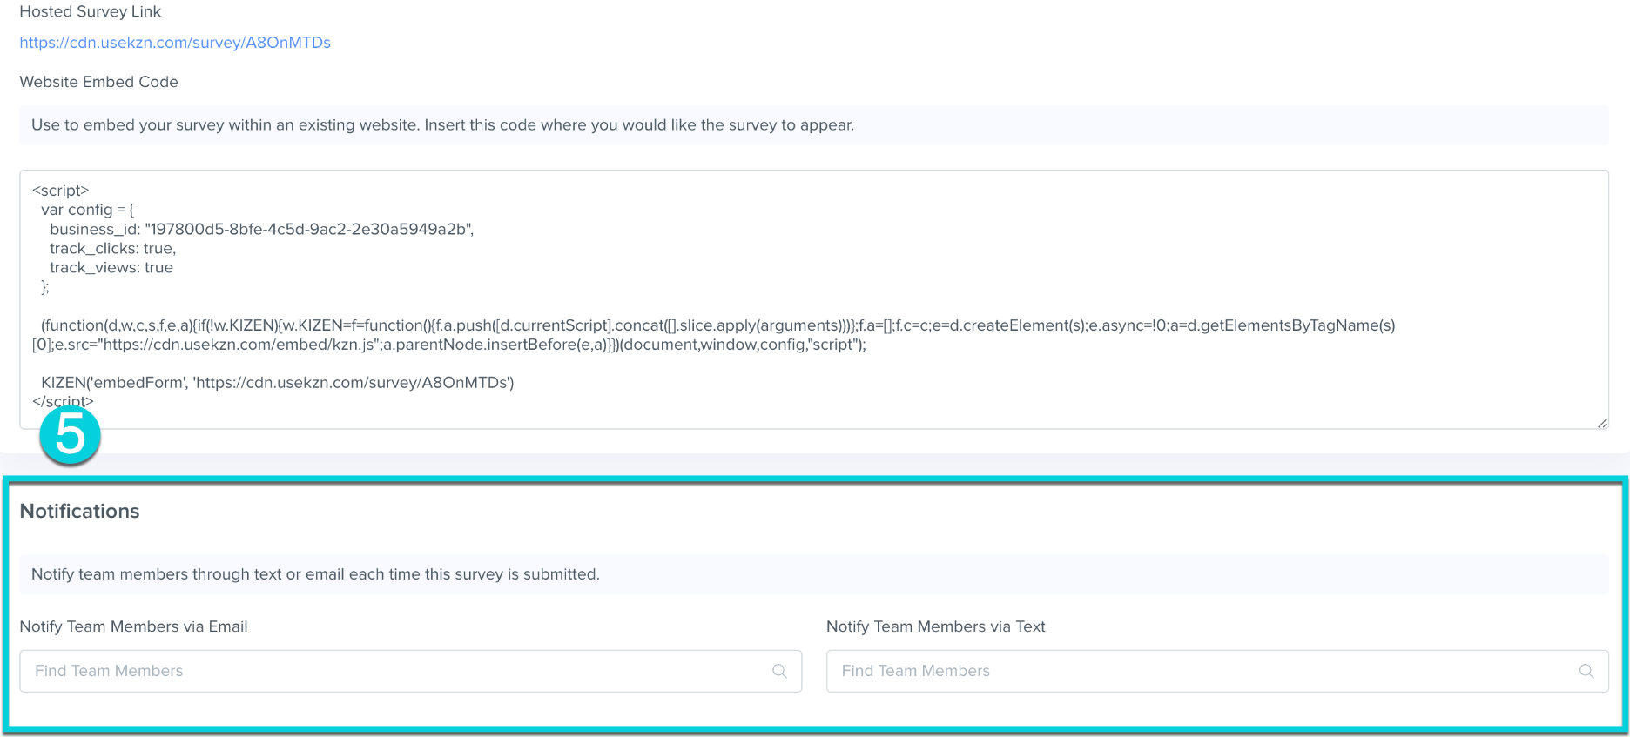Click the opening <script> tag line
The height and width of the screenshot is (737, 1630).
coord(61,191)
